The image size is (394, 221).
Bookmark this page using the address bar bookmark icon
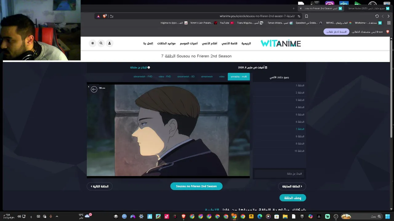tap(306, 16)
